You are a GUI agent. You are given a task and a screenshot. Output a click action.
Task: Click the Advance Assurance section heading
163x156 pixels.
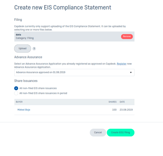[28, 57]
